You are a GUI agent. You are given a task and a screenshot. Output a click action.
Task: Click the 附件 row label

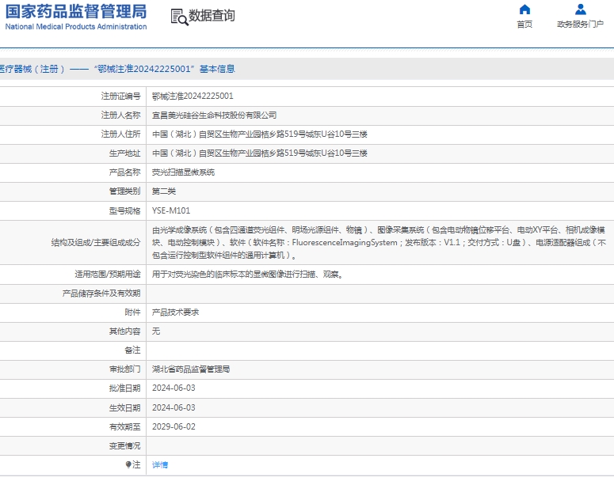point(132,312)
